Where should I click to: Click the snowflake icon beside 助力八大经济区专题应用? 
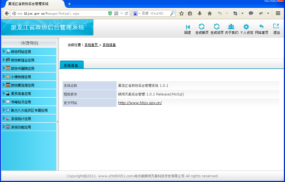click(8, 110)
